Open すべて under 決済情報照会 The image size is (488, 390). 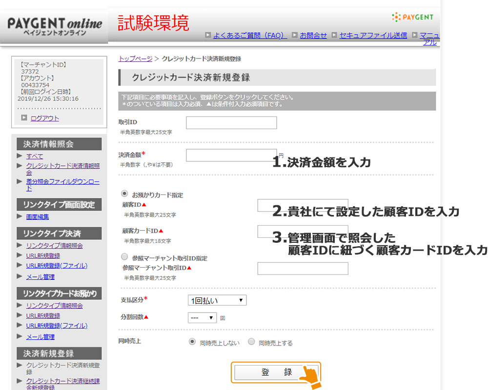click(x=35, y=156)
